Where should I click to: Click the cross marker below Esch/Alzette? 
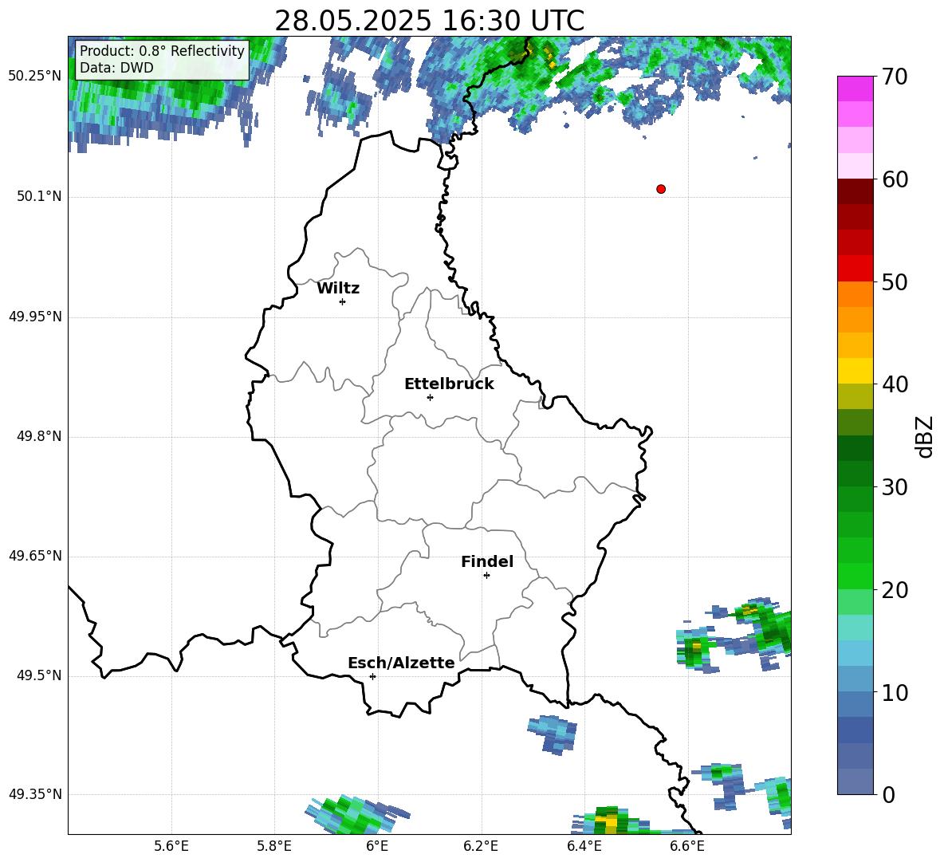click(x=372, y=676)
